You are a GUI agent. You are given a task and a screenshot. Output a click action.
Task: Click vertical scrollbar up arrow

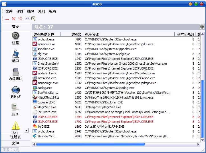pos(202,34)
